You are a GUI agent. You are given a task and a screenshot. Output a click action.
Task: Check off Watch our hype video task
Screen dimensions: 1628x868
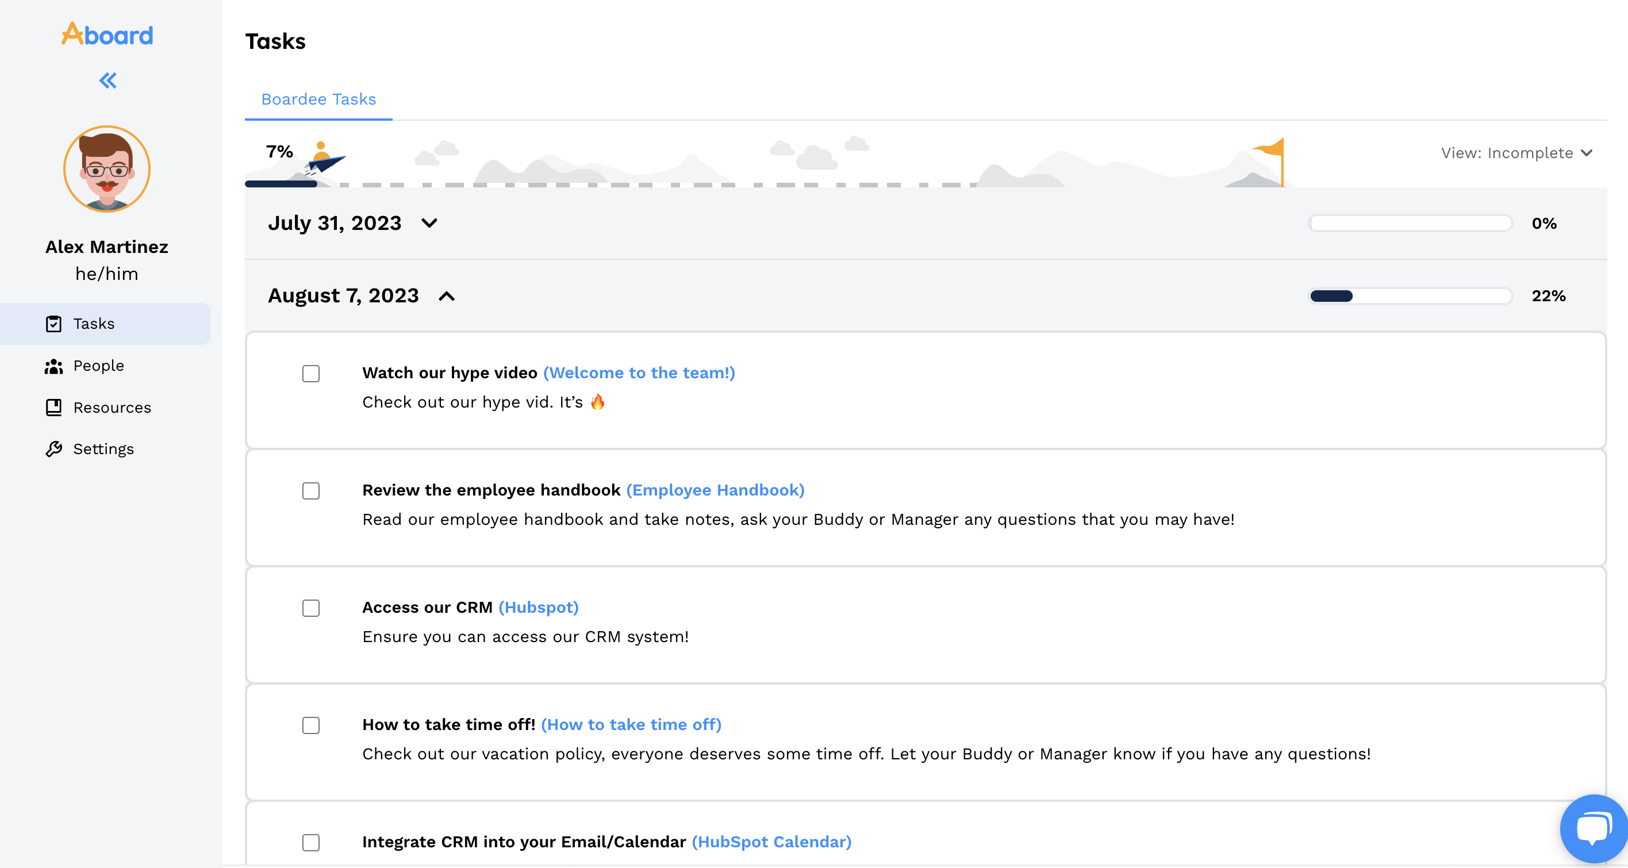[x=310, y=373]
